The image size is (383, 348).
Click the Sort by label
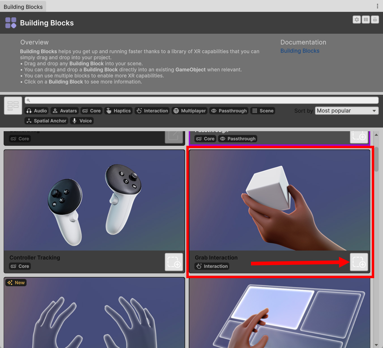[303, 111]
